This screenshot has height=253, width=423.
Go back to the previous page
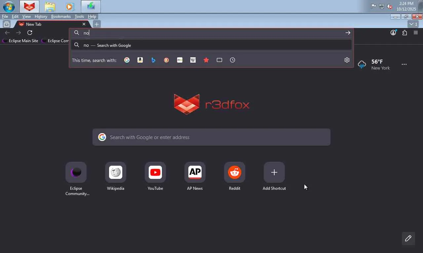coord(7,33)
